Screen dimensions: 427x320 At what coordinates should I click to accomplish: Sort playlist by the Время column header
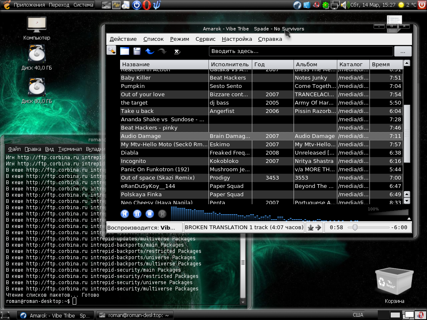[386, 65]
